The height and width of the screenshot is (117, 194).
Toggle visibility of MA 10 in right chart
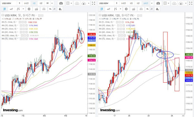point(118,26)
